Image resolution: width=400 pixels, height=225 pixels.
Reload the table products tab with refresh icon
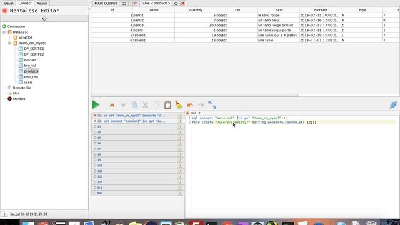click(x=176, y=4)
